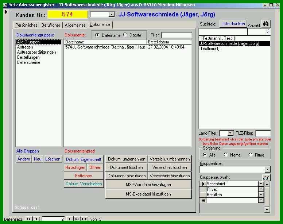This screenshot has height=224, width=283.
Task: Click the Neu group button
Action: coord(38,159)
